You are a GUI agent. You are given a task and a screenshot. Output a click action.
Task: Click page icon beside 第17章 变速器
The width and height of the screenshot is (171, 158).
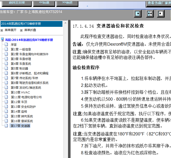(x=6, y=126)
